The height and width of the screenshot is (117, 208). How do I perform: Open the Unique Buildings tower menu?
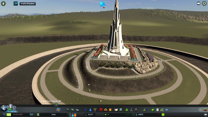(131, 110)
